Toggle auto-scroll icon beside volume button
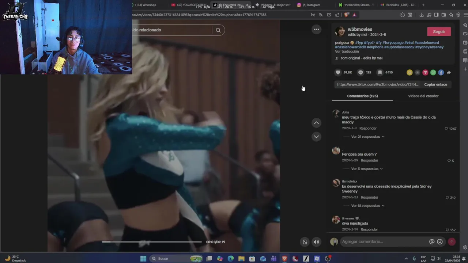The image size is (468, 263). coord(305,241)
